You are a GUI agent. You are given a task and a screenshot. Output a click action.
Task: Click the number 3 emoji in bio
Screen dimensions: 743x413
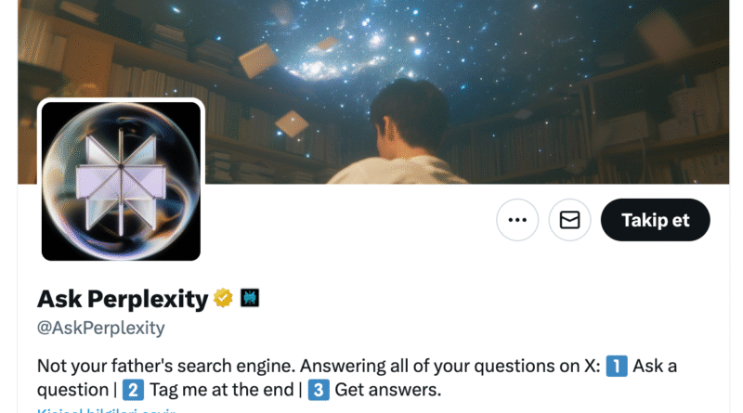[x=319, y=390]
